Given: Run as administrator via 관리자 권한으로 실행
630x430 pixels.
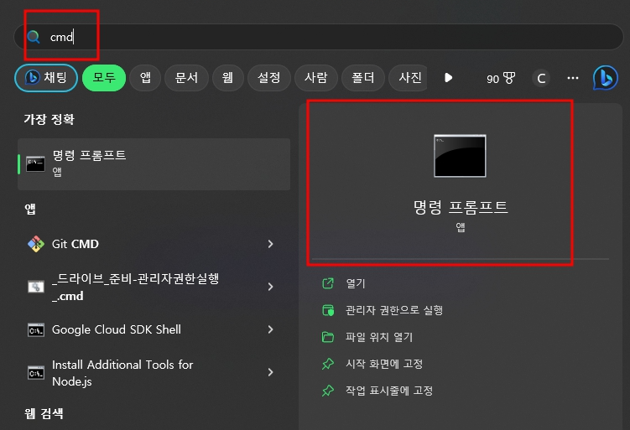Looking at the screenshot, I should tap(394, 310).
